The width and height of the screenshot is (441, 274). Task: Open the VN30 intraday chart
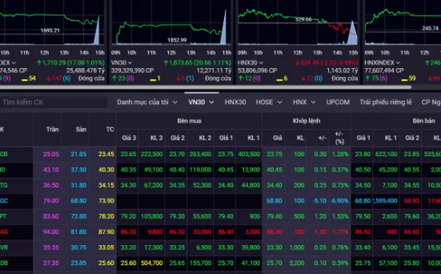tap(171, 27)
